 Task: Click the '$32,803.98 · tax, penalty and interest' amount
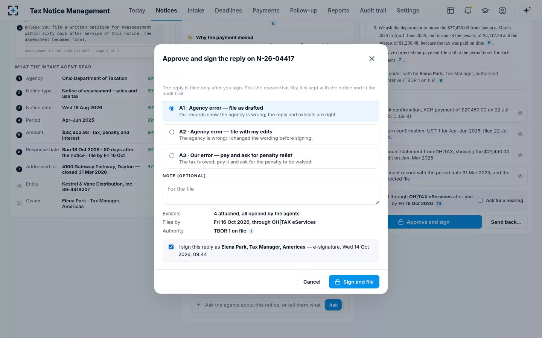[96, 135]
